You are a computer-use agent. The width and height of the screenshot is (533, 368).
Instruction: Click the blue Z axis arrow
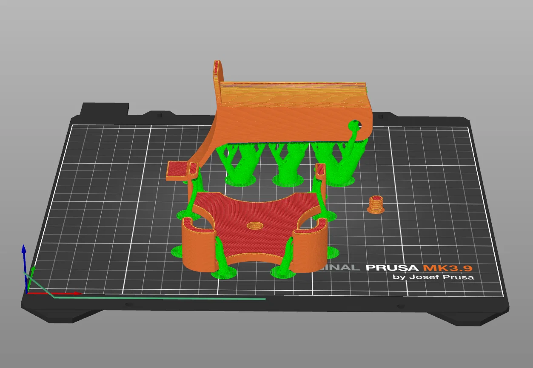pyautogui.click(x=24, y=268)
